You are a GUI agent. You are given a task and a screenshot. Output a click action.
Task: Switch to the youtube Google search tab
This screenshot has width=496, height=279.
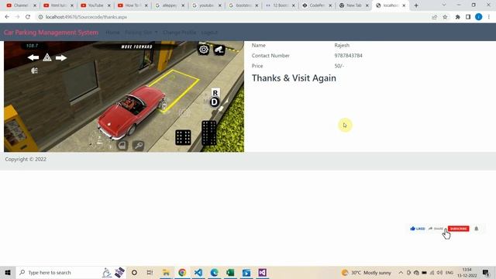[207, 5]
